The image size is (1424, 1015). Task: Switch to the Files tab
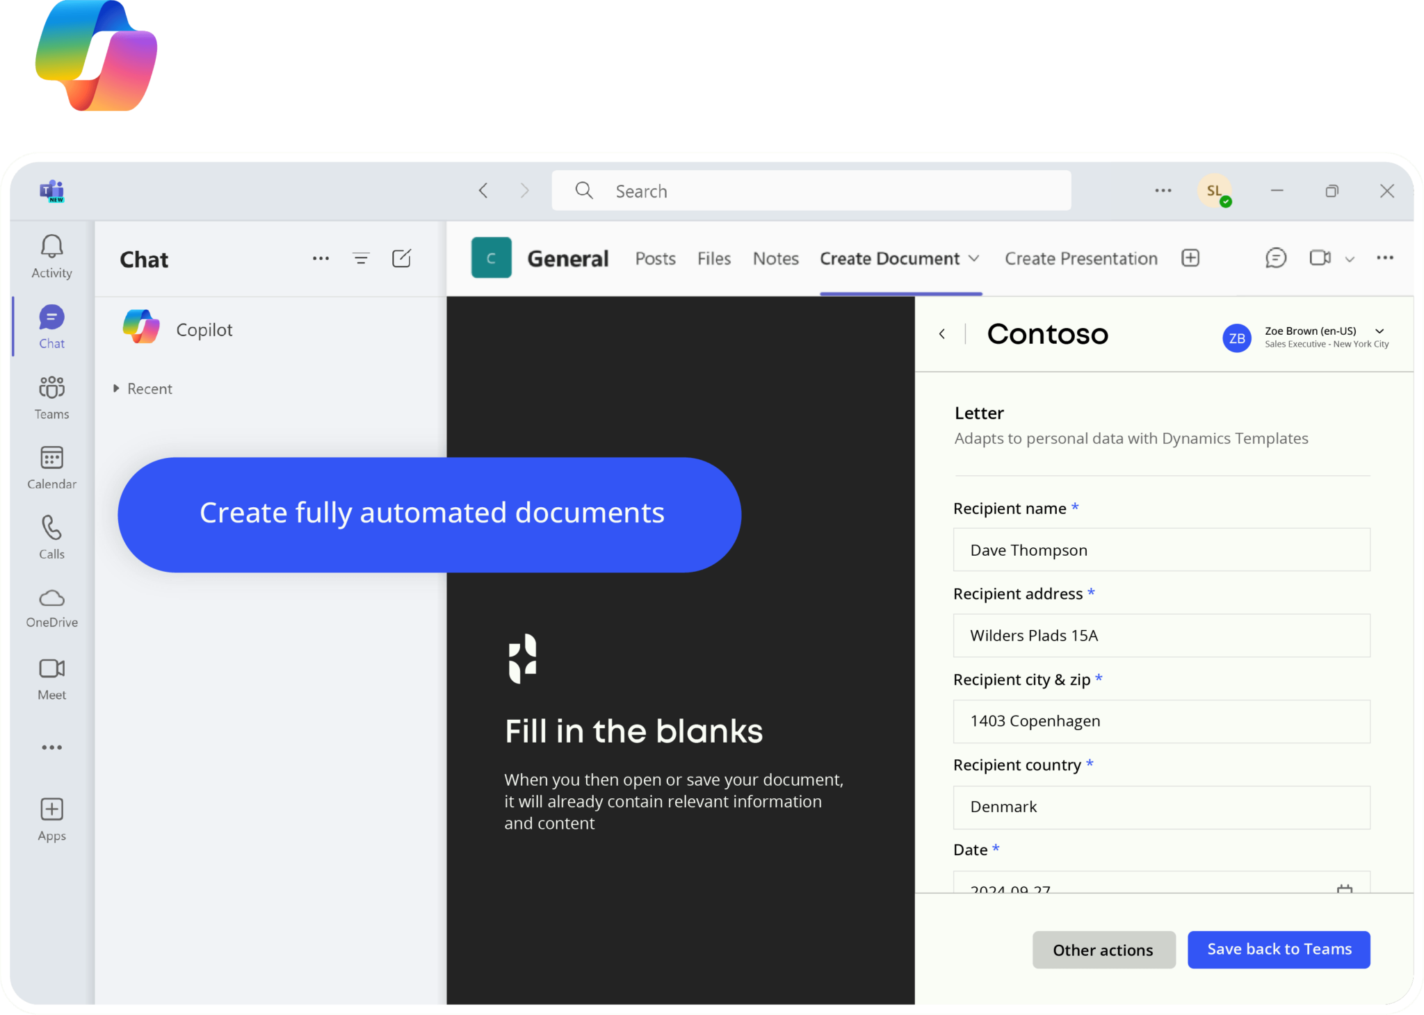tap(713, 258)
